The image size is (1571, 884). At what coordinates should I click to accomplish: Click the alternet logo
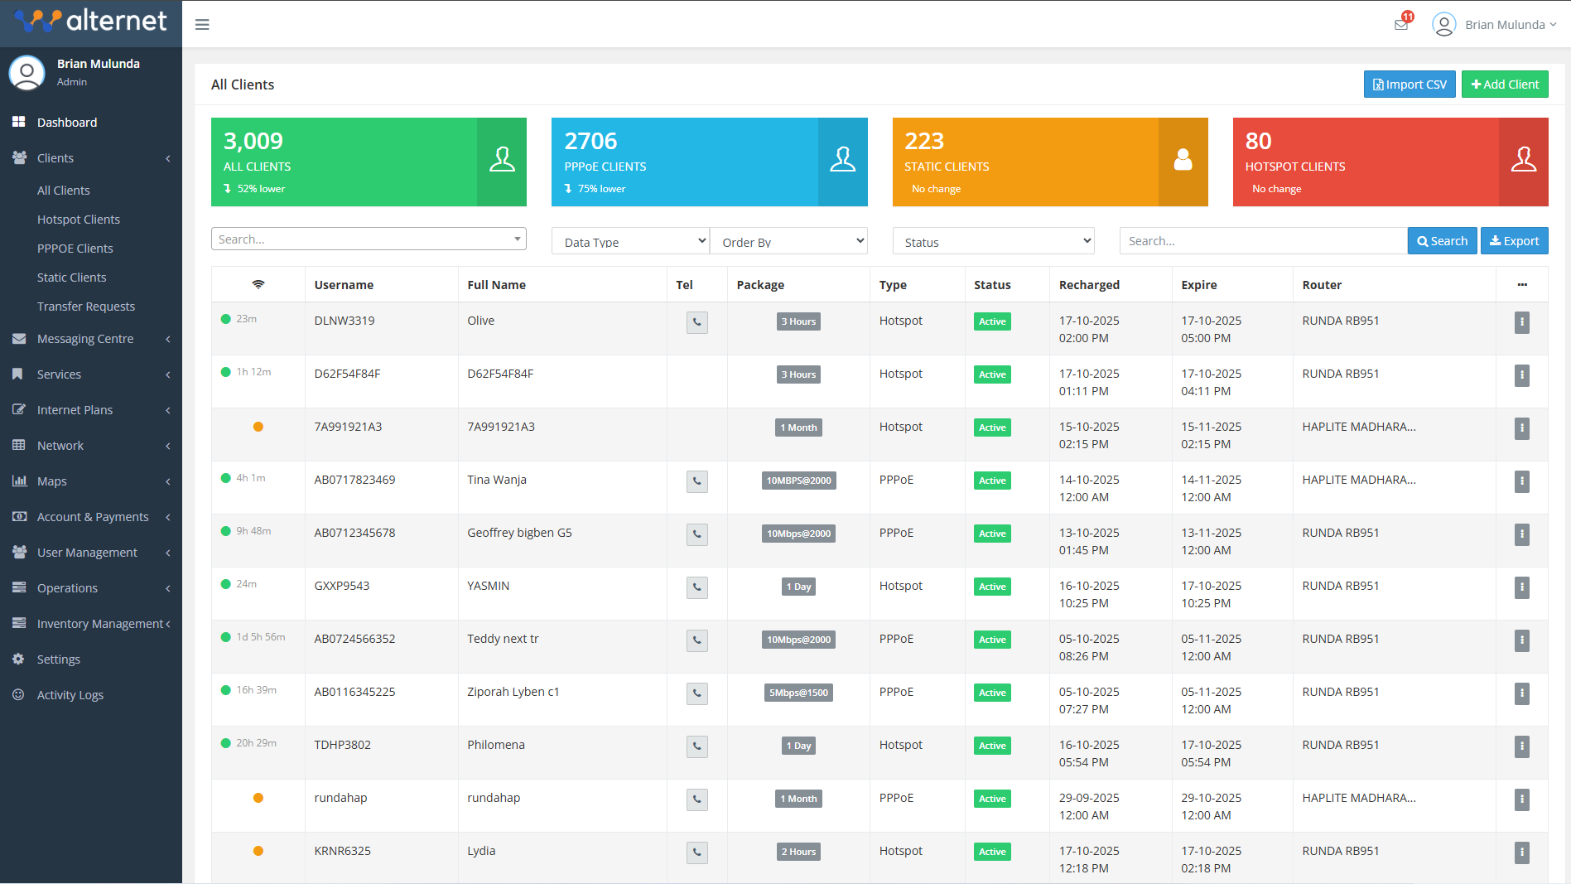pyautogui.click(x=91, y=21)
